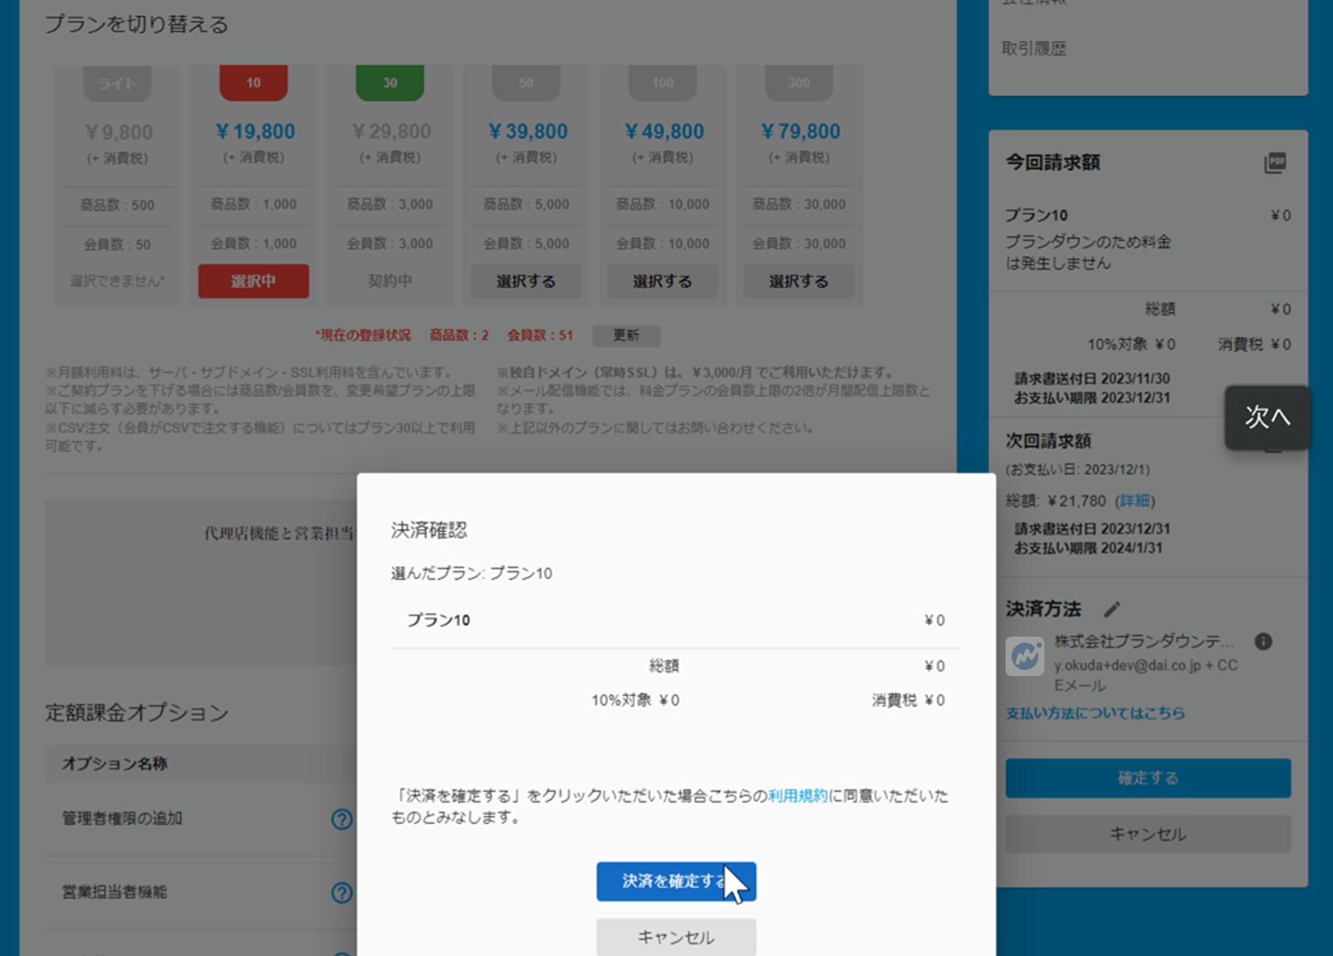Click the ¥79,800 price text
Viewport: 1333px width, 956px height.
click(x=801, y=132)
